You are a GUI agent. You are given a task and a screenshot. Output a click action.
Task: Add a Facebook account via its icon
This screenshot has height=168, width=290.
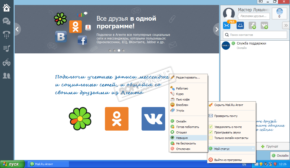point(253,25)
